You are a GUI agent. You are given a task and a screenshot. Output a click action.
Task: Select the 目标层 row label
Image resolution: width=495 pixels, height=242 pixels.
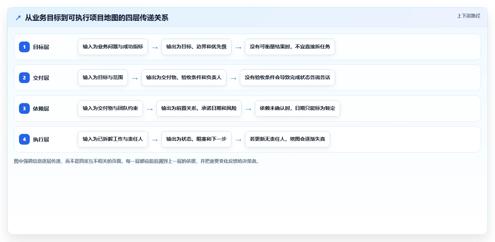point(41,47)
